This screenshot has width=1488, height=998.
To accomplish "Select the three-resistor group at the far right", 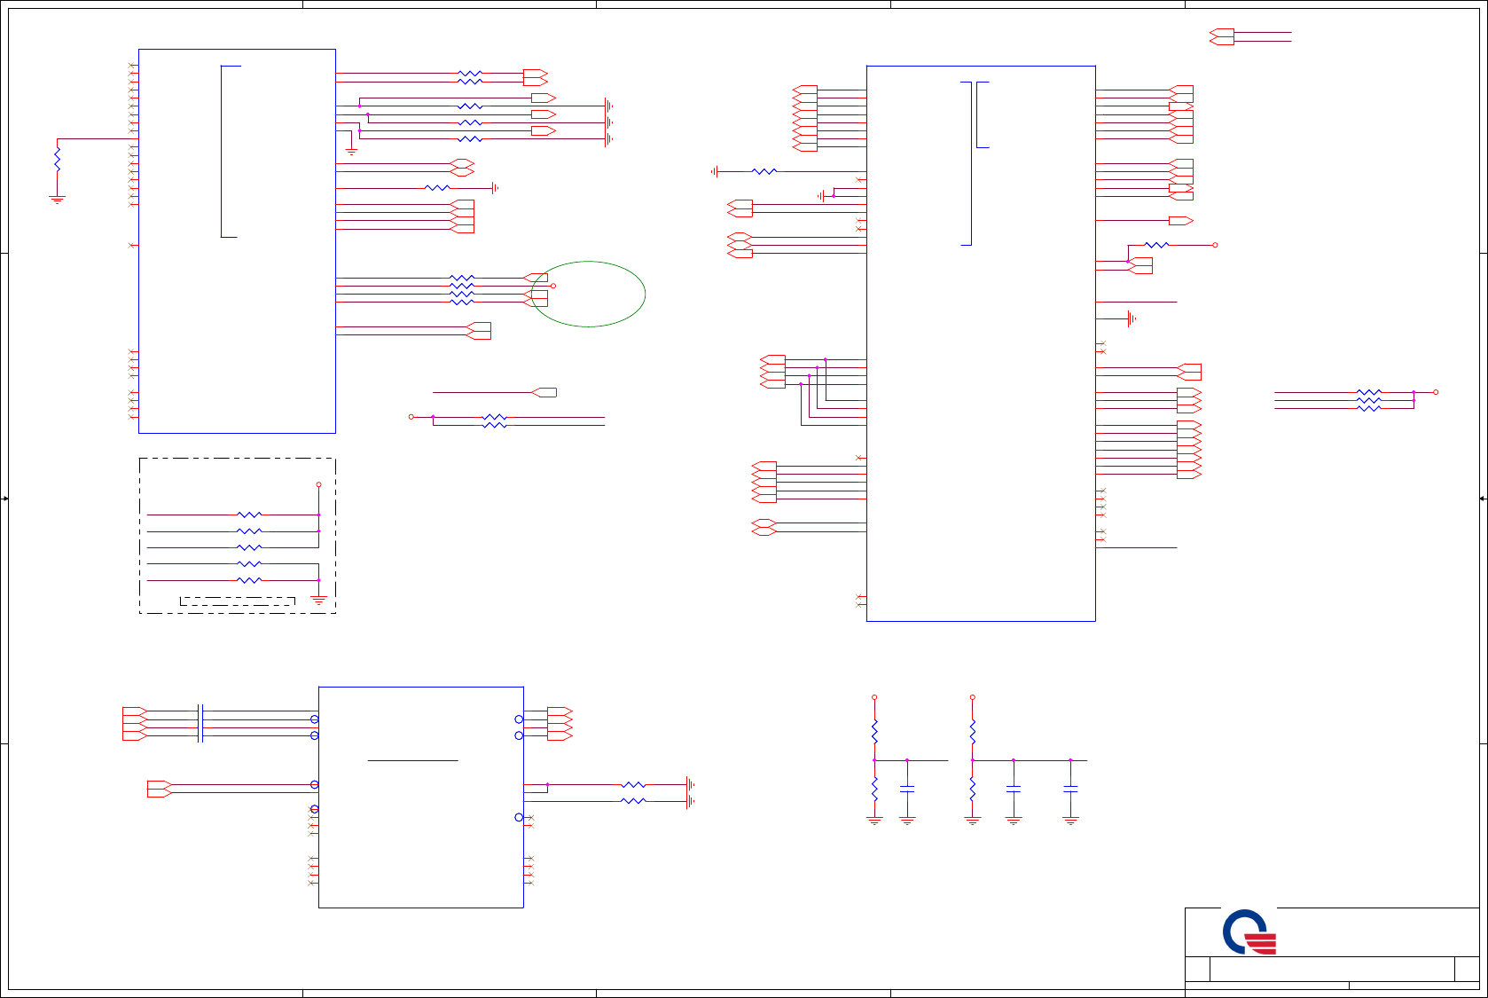I will point(1369,400).
